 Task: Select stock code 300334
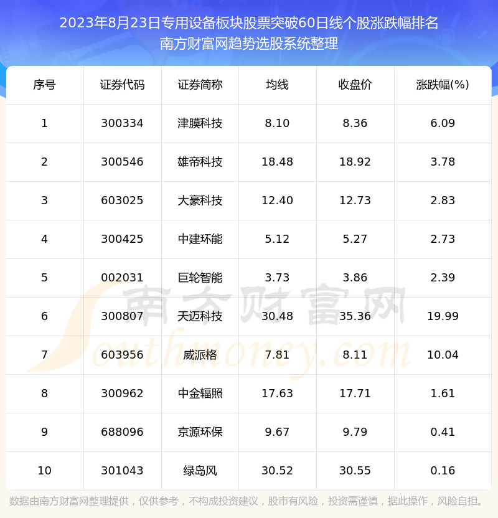point(122,123)
